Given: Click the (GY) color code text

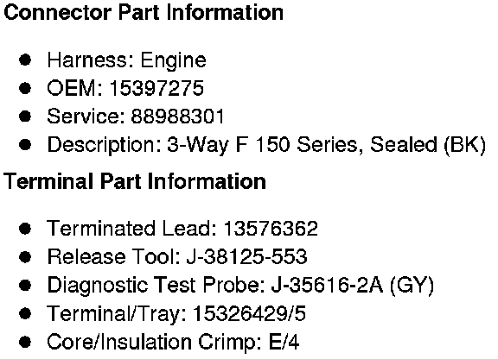Looking at the screenshot, I should 412,285.
